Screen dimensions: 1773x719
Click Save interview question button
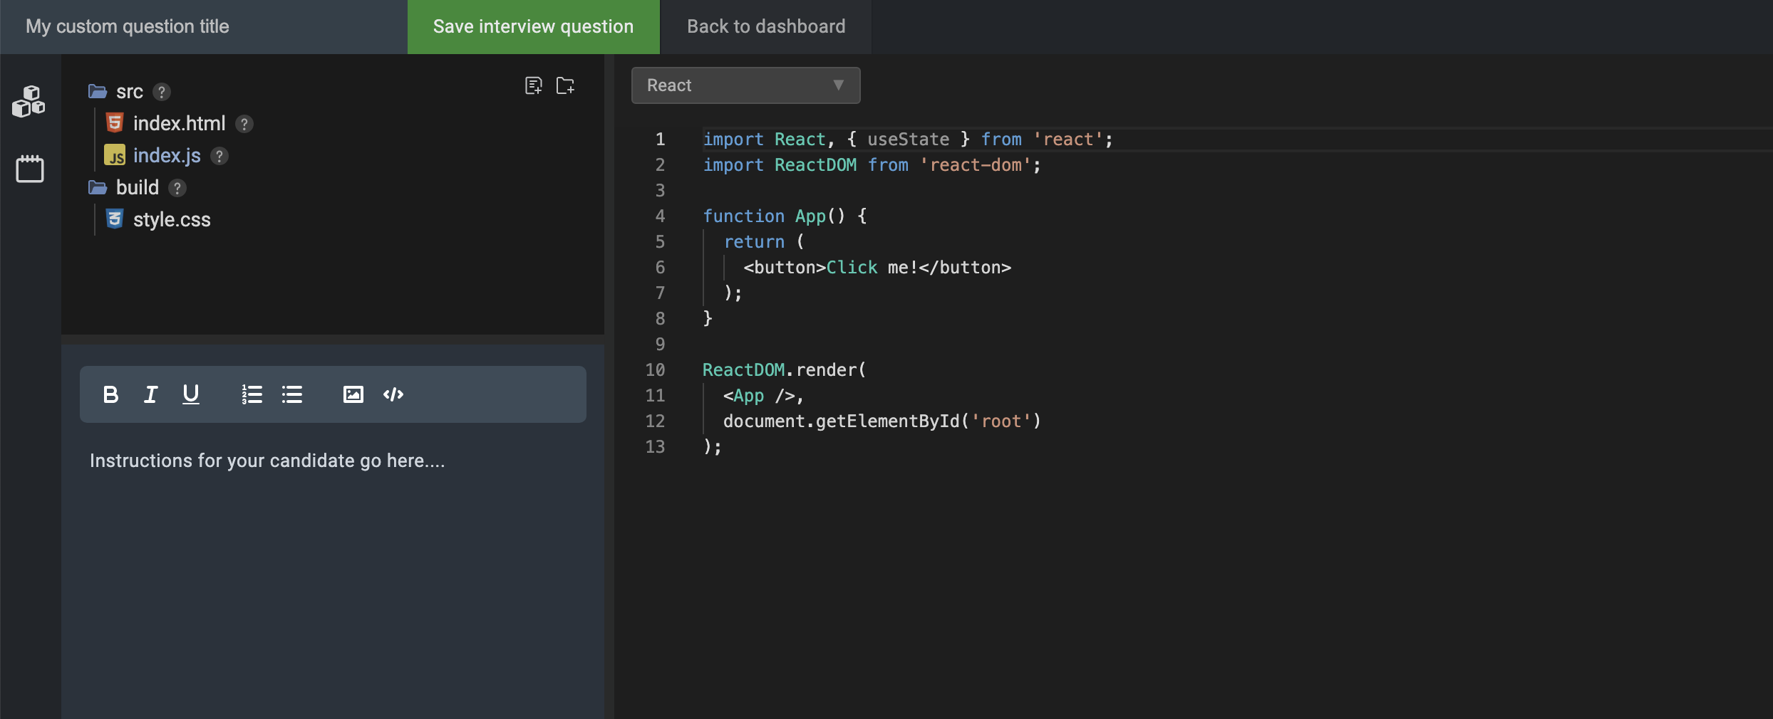click(533, 27)
